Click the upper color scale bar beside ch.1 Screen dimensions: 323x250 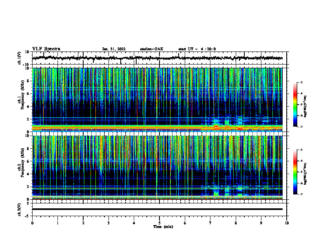295,105
